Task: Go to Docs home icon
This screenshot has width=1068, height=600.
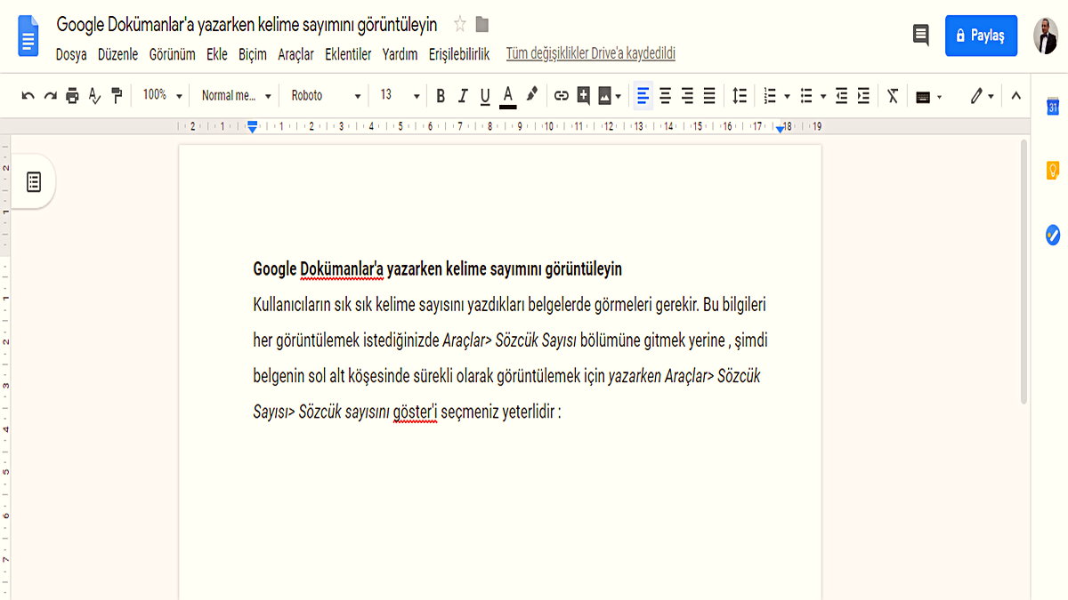Action: coord(28,37)
